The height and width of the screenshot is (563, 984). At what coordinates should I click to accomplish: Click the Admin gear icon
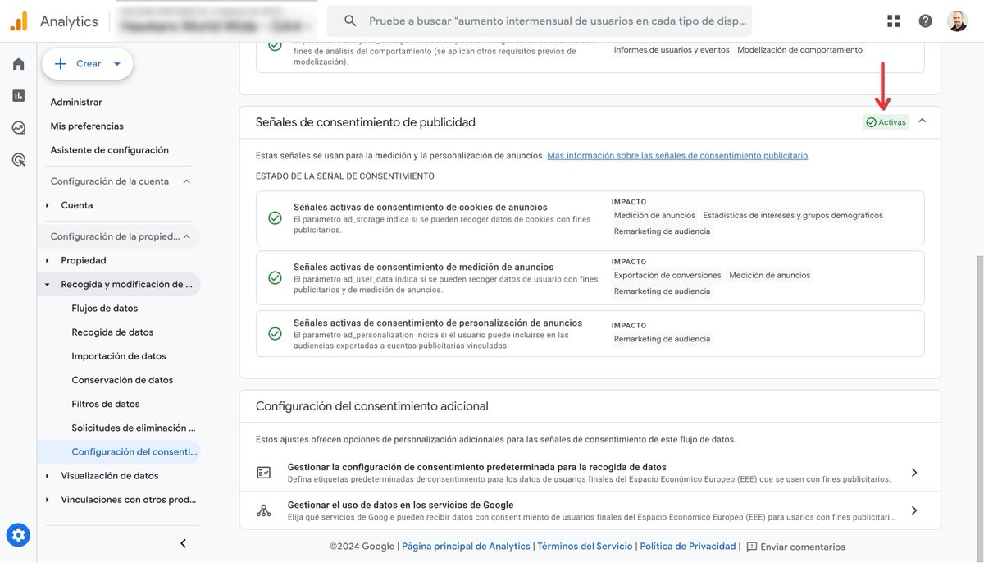coord(18,535)
